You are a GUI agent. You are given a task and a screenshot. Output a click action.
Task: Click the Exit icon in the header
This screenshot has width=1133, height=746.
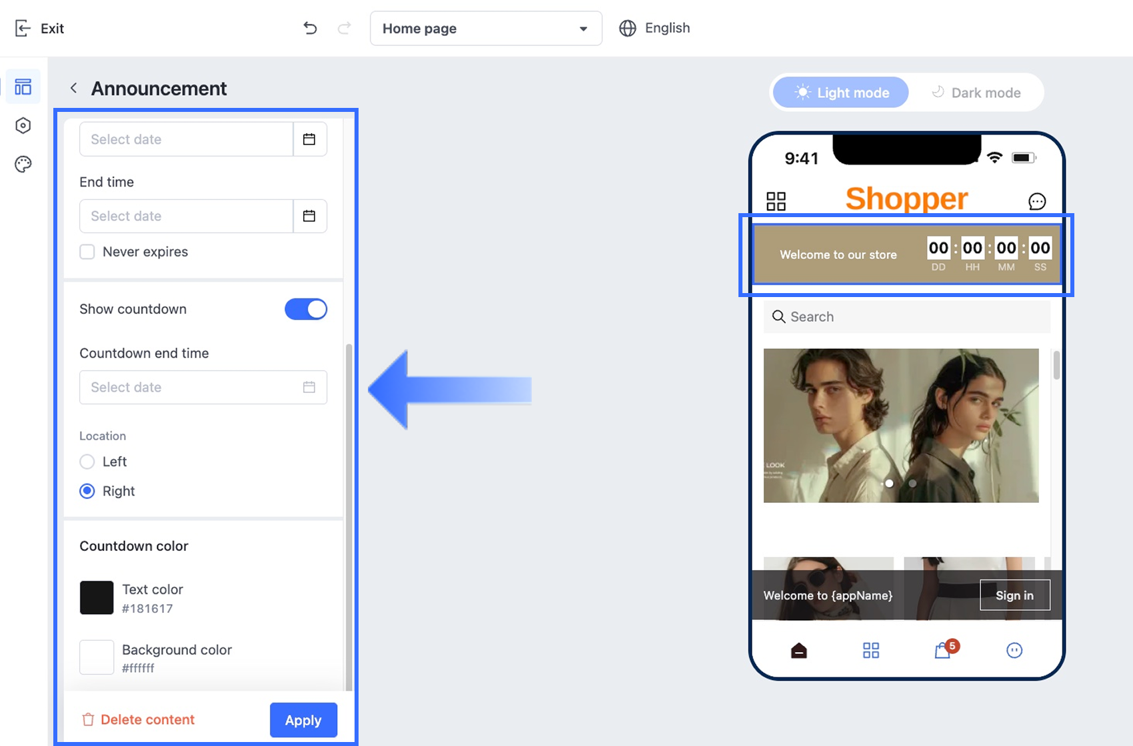(23, 28)
